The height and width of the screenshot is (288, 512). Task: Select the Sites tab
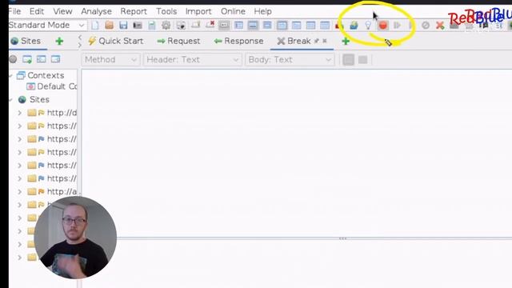coord(26,41)
